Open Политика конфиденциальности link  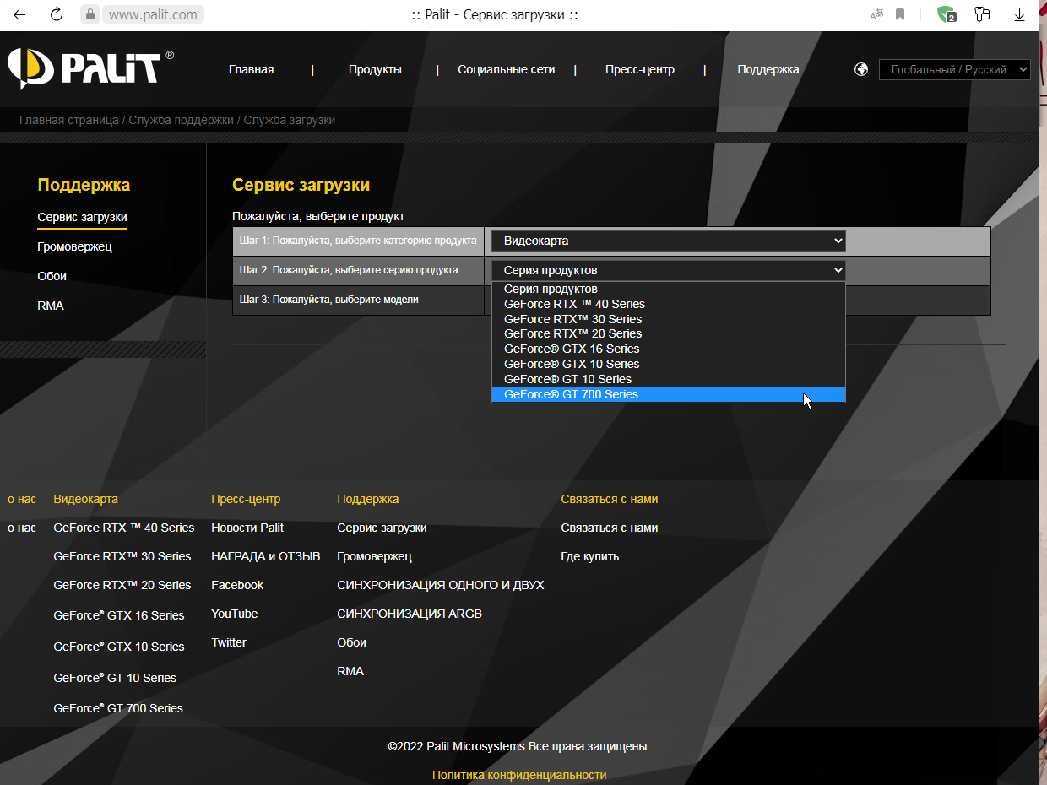(x=519, y=775)
